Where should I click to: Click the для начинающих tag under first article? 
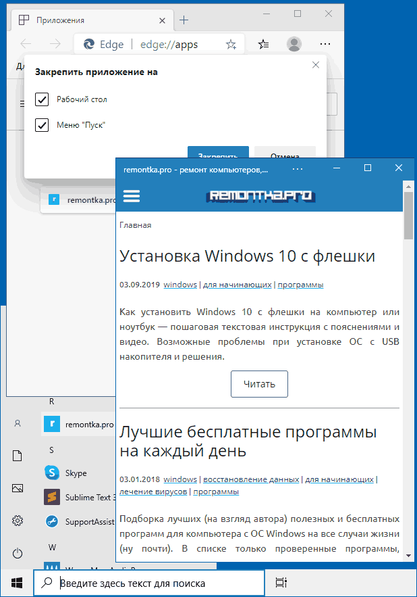(238, 285)
